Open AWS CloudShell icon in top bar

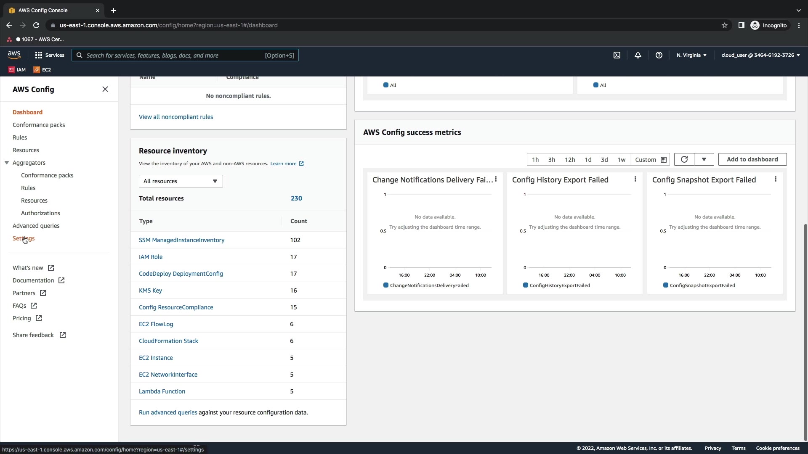(617, 55)
